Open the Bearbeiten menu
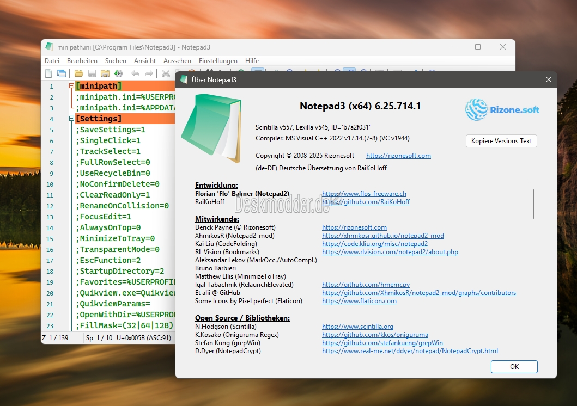This screenshot has height=406, width=577. pyautogui.click(x=82, y=60)
